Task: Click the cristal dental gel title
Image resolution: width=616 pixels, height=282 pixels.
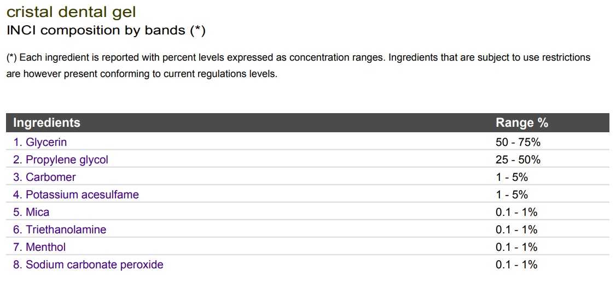Action: coord(71,12)
